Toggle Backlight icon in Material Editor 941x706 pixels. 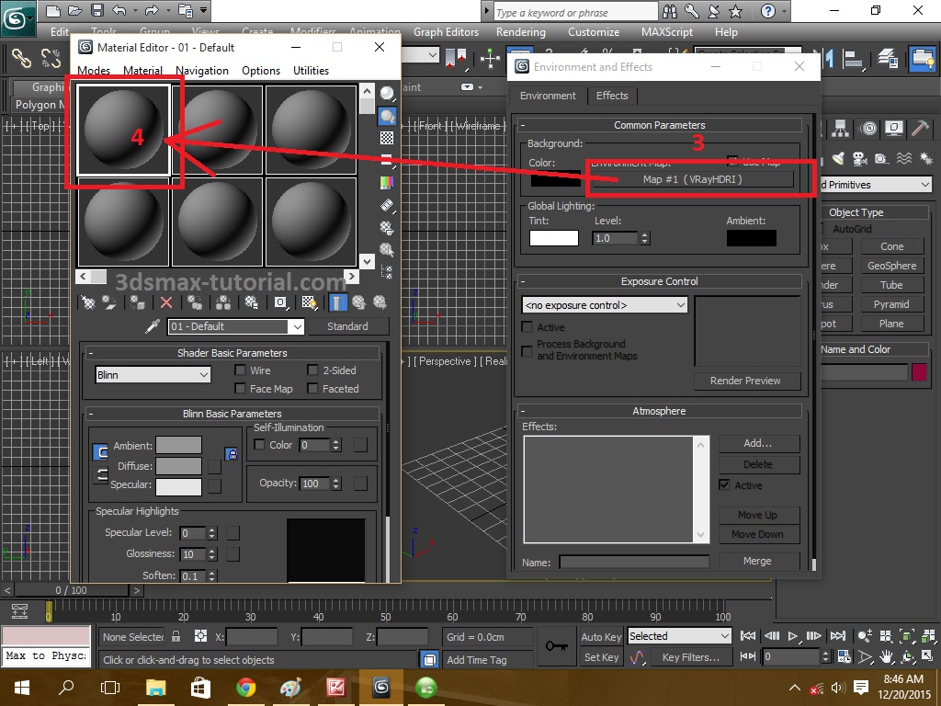(x=387, y=116)
